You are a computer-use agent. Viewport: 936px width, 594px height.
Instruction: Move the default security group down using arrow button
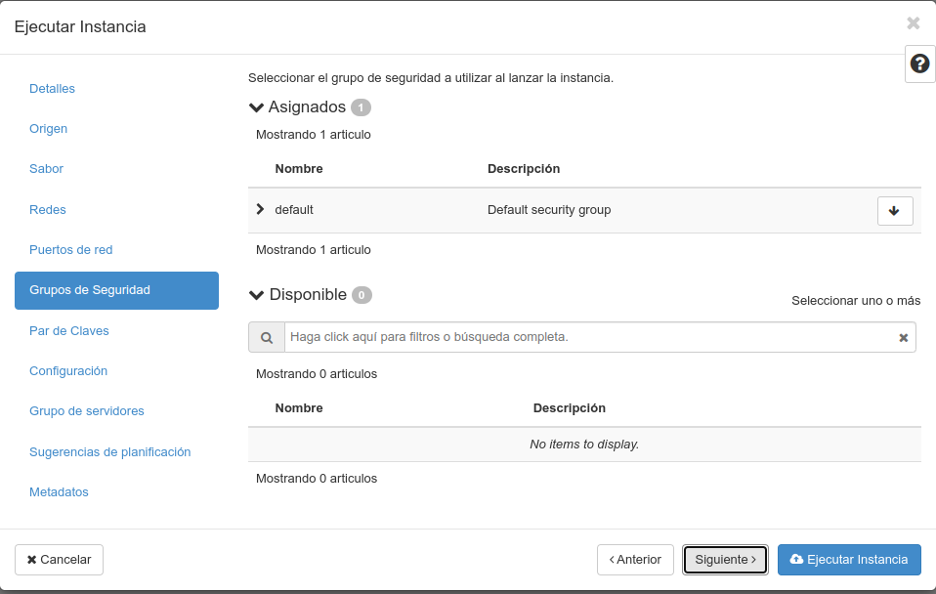pos(894,210)
